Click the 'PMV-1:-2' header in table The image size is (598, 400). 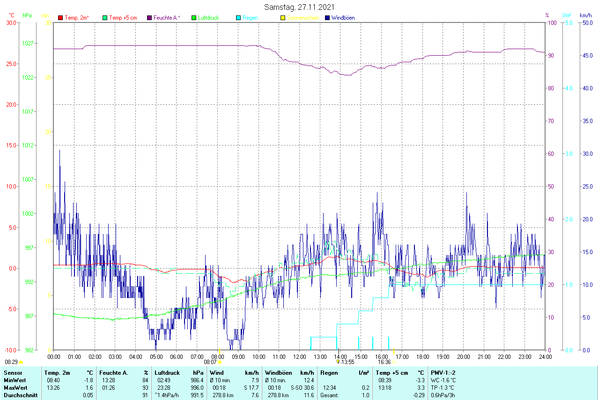[443, 373]
